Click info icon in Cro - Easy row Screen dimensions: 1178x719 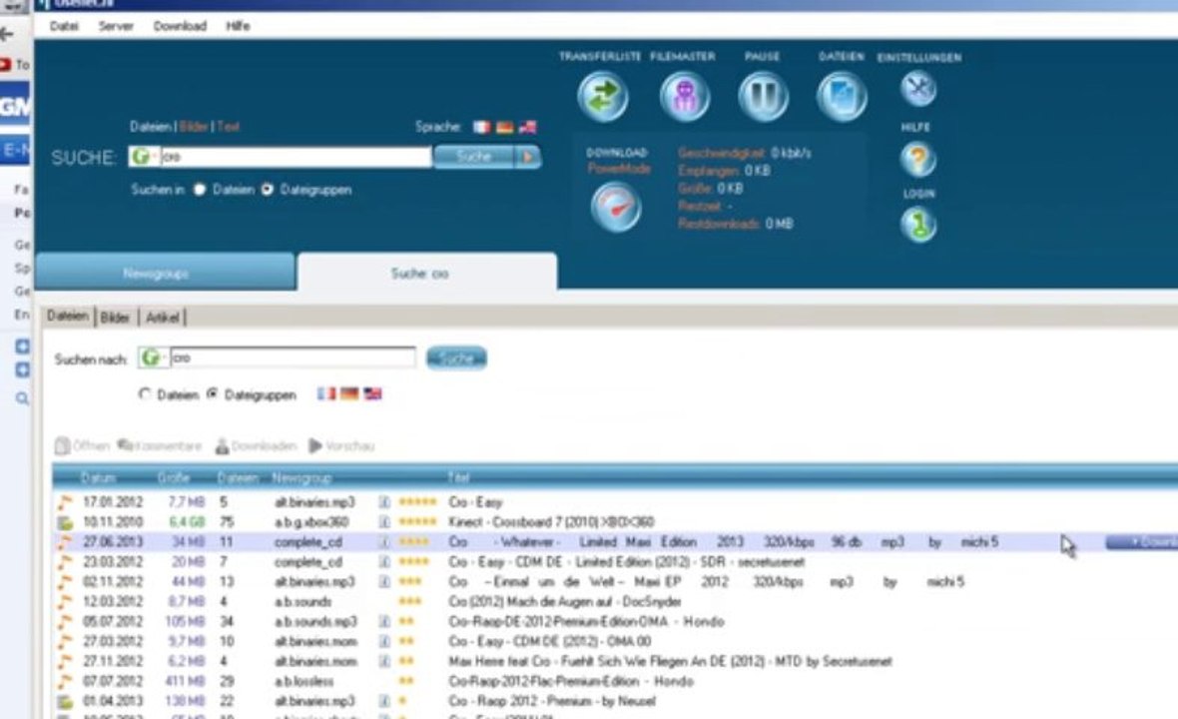point(384,502)
